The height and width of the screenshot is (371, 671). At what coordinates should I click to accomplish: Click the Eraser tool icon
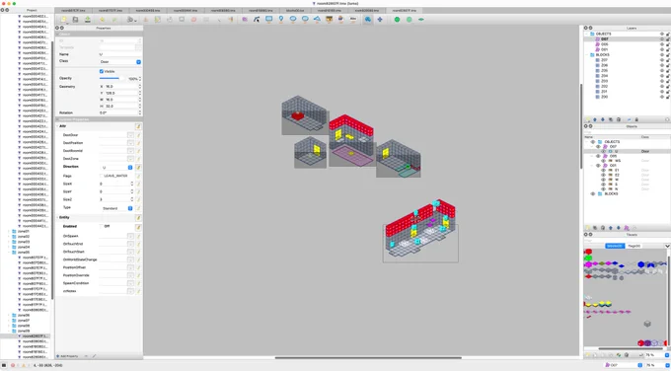193,20
